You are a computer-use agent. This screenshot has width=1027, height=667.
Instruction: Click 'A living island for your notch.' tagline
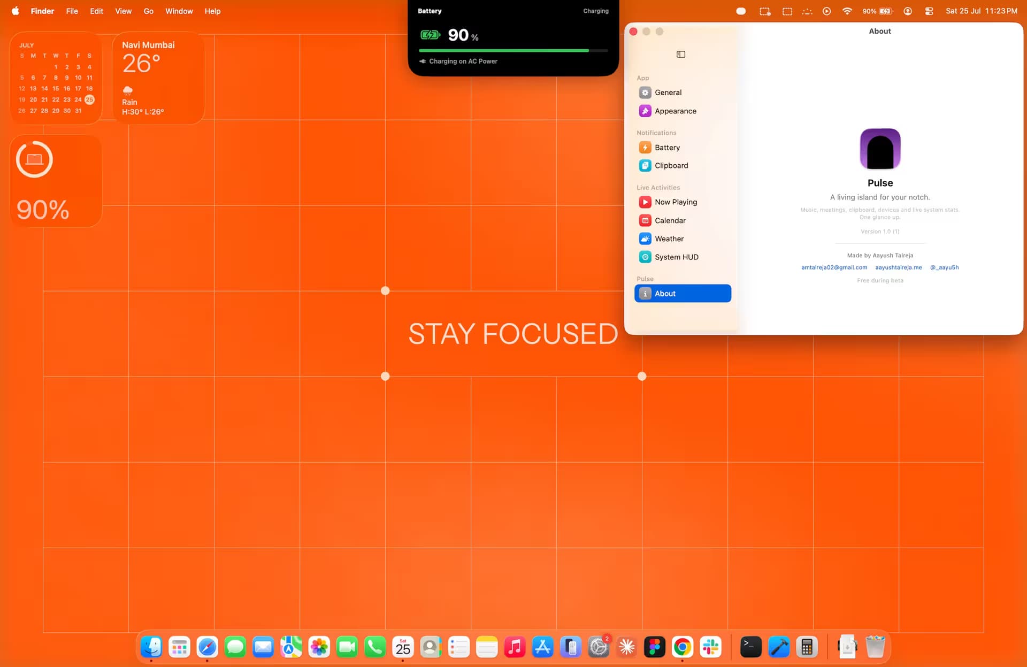(880, 197)
